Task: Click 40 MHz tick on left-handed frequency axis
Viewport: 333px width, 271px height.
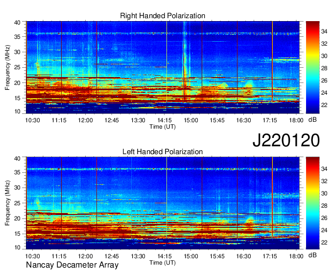Action: 17,159
